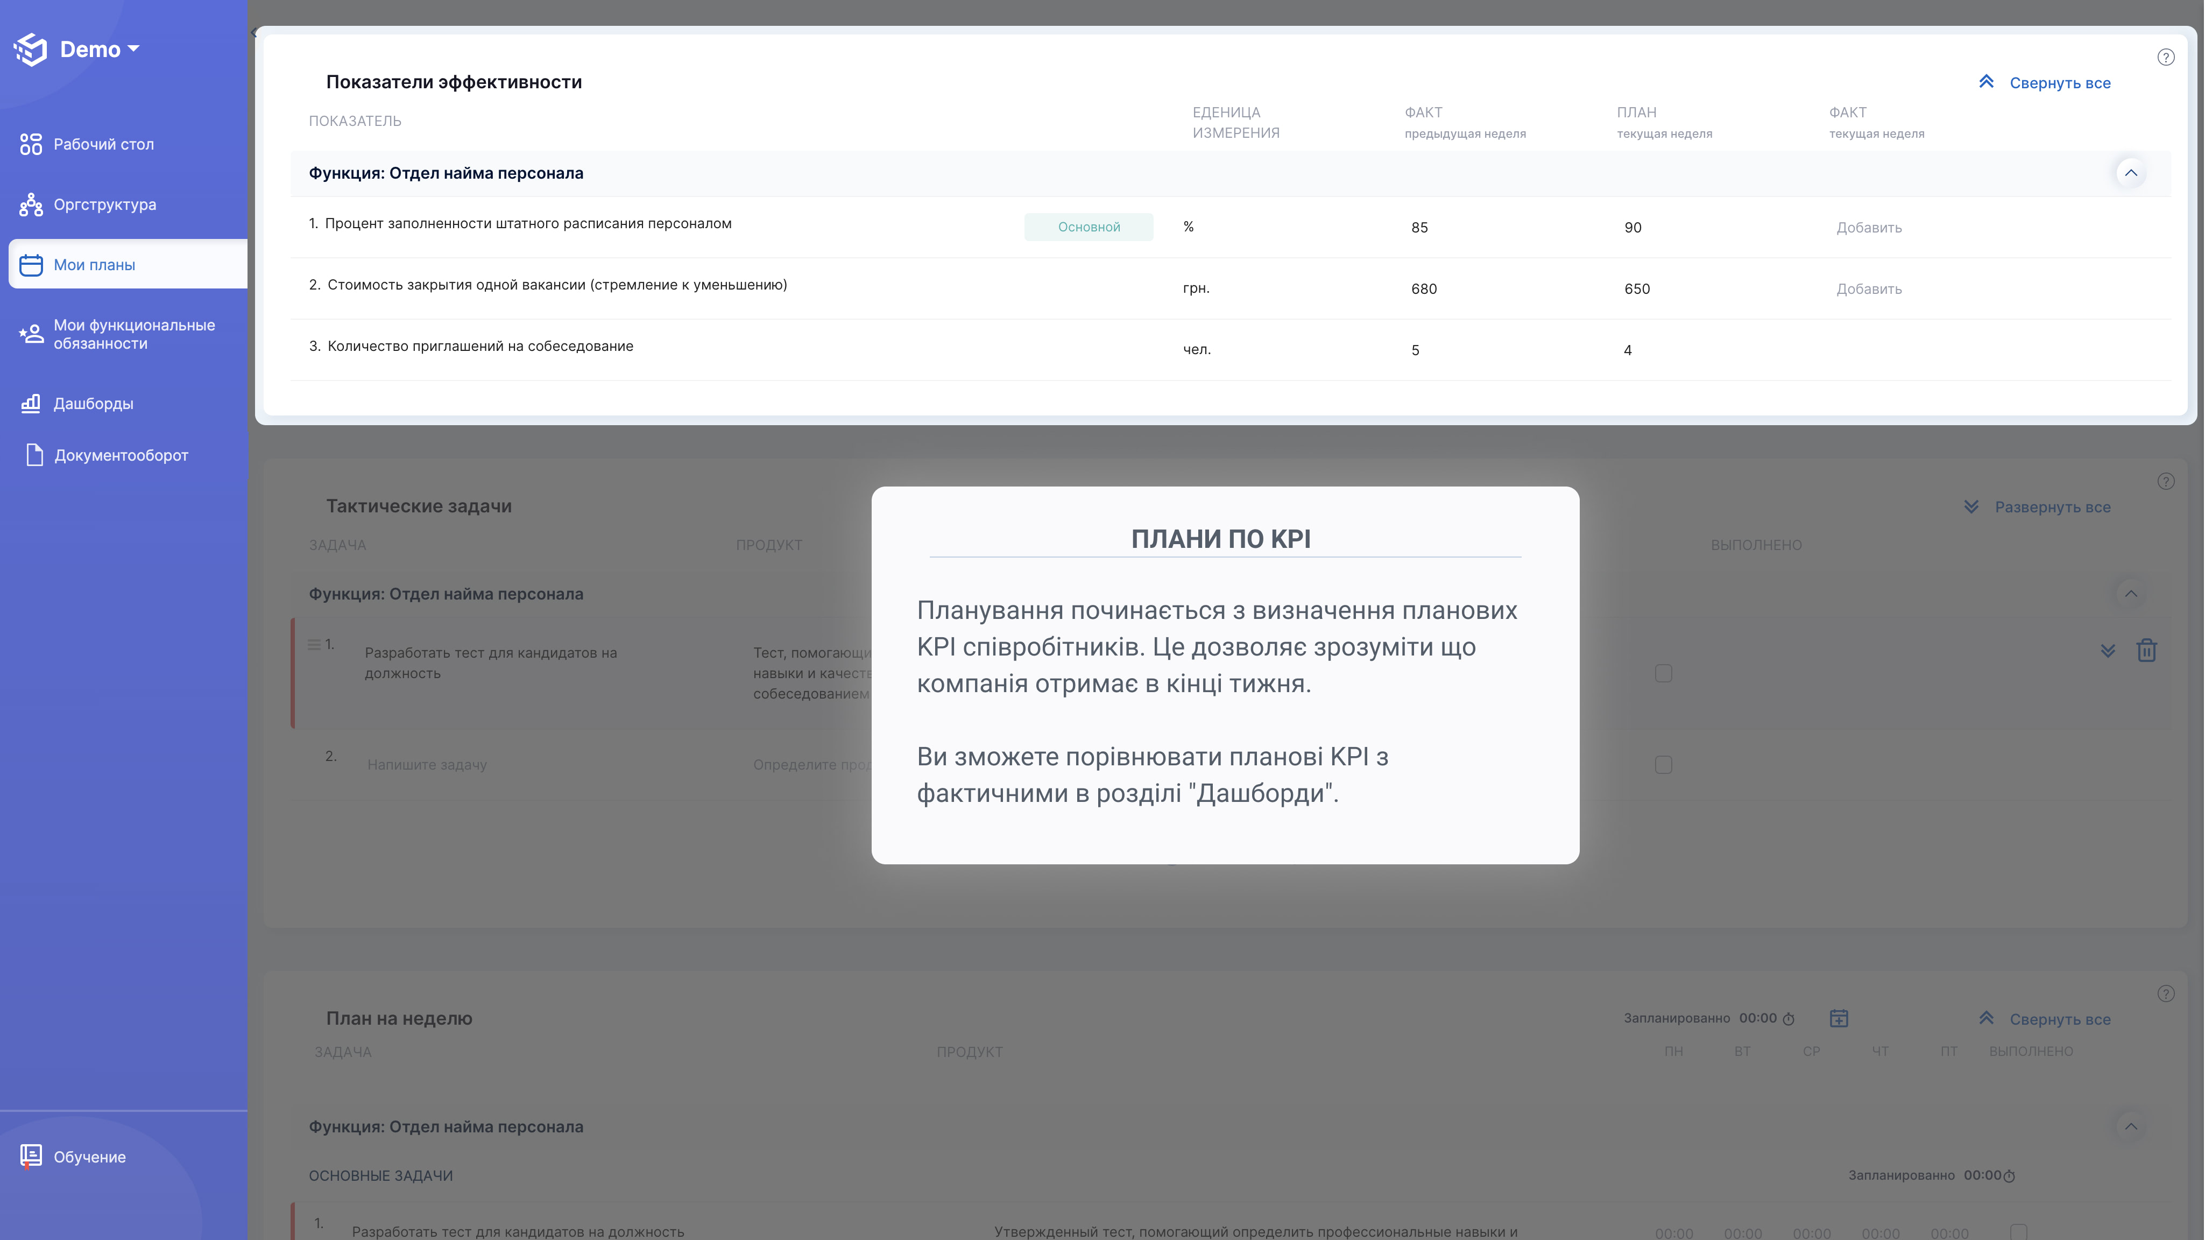Click the Обучение book icon
This screenshot has width=2205, height=1240.
coord(31,1156)
